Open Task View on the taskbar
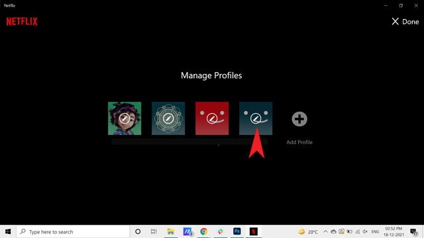Screen dimensions: 424x238 tap(154, 231)
